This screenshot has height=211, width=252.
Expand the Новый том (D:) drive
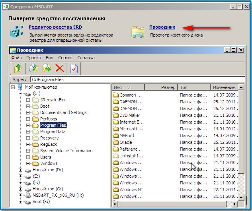click(x=20, y=170)
